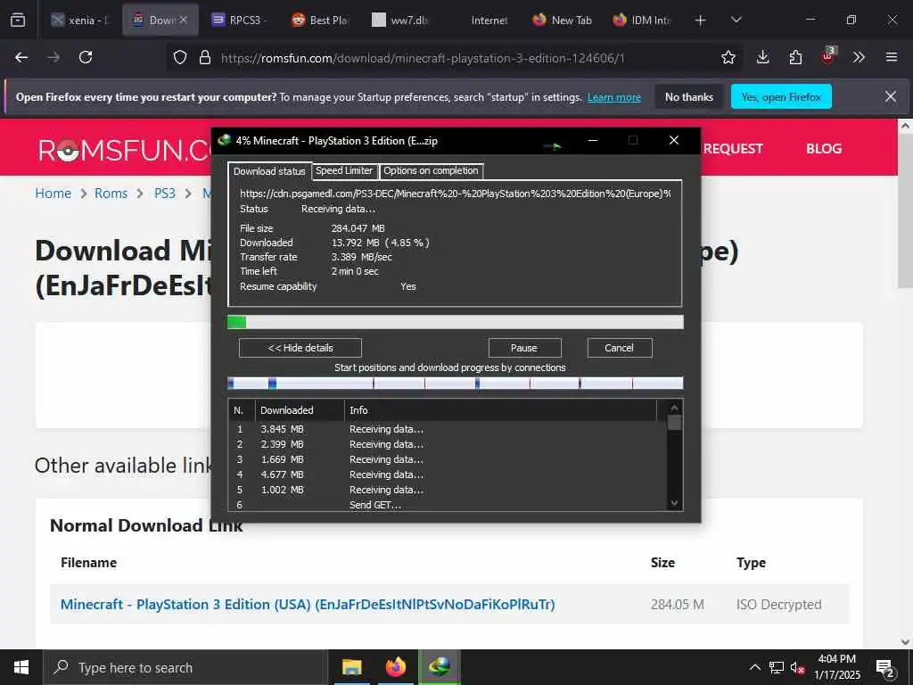Select connection 6 Send GET row
This screenshot has height=685, width=913.
point(448,505)
